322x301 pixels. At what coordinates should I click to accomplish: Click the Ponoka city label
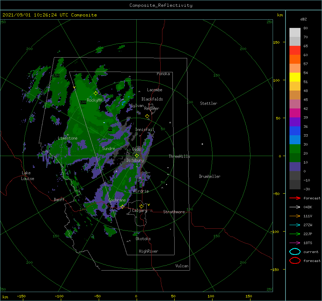click(x=163, y=74)
